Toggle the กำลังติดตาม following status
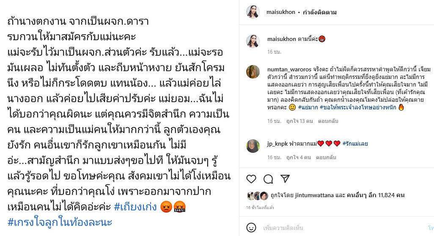Image resolution: width=434 pixels, height=236 pixels. coord(320,12)
